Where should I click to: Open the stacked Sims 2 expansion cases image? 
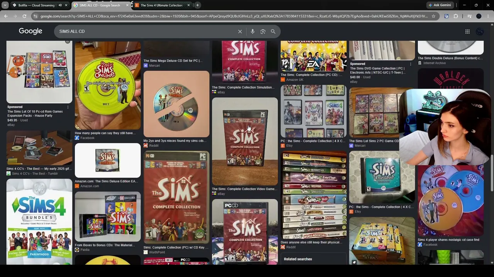tap(313, 194)
